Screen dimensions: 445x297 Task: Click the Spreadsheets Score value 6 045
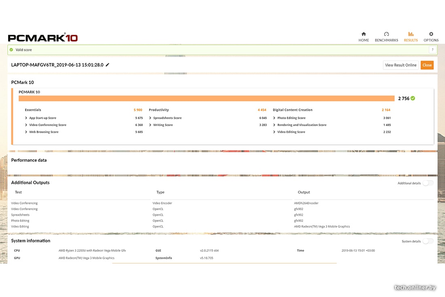coord(263,118)
